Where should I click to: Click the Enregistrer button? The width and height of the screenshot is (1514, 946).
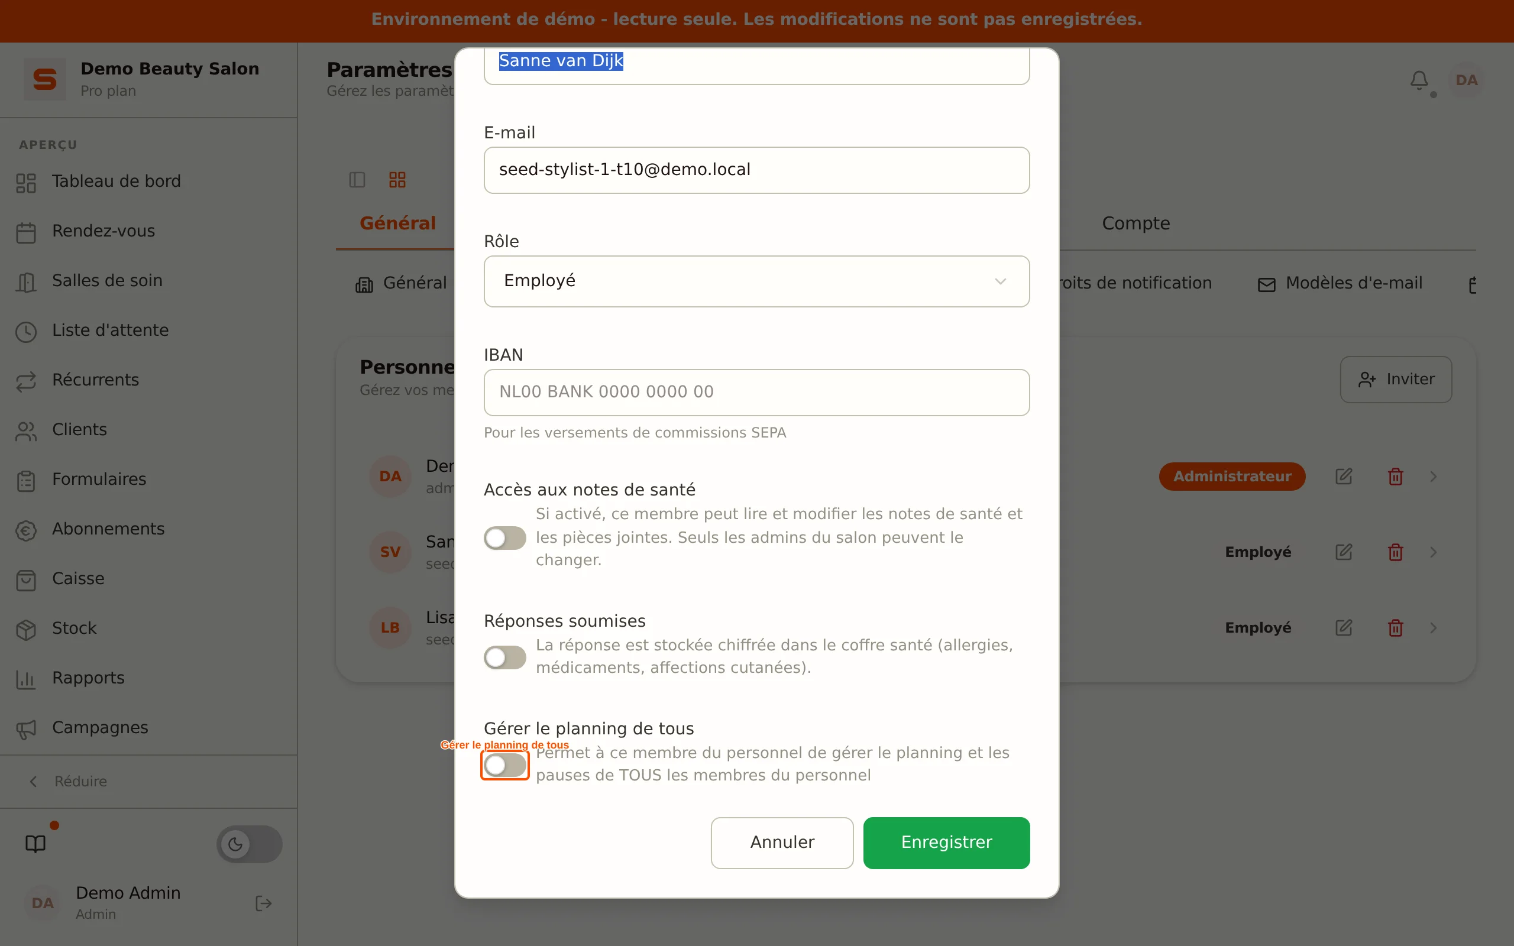pos(946,842)
